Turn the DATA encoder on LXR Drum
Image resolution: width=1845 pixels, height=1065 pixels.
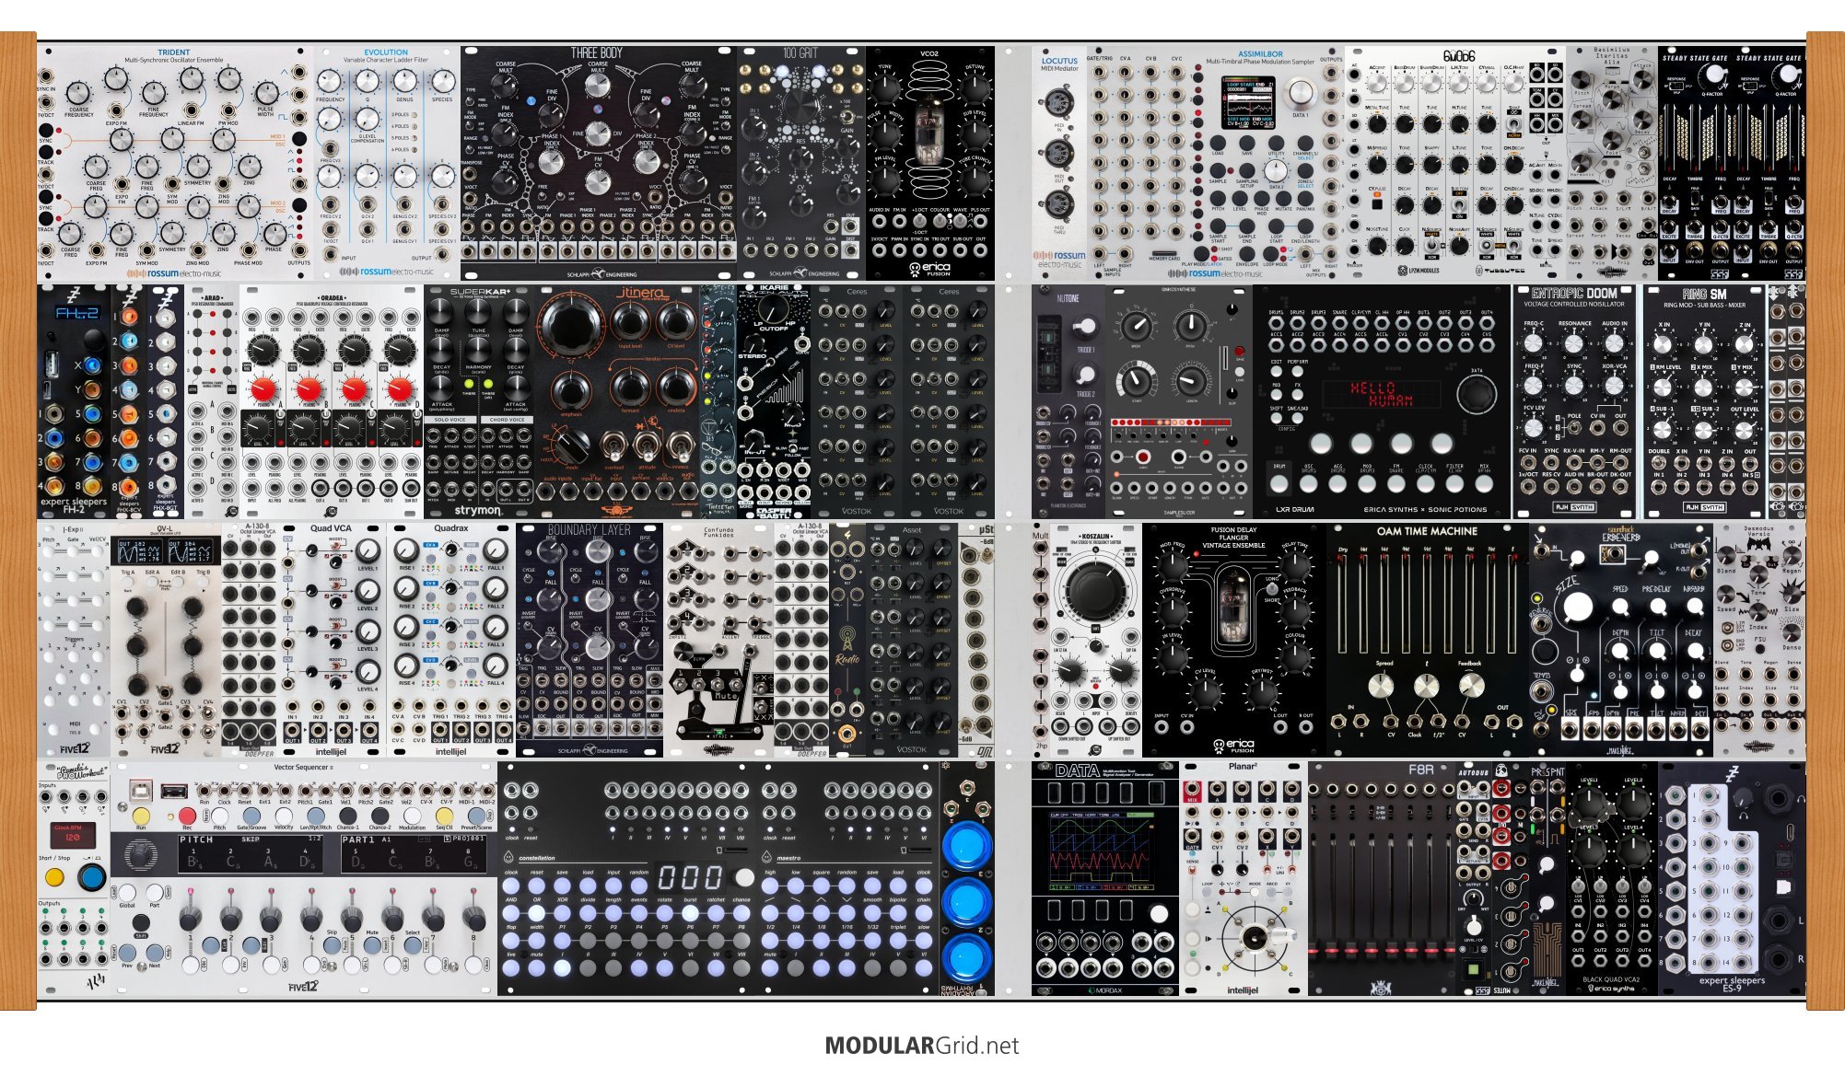(1477, 394)
